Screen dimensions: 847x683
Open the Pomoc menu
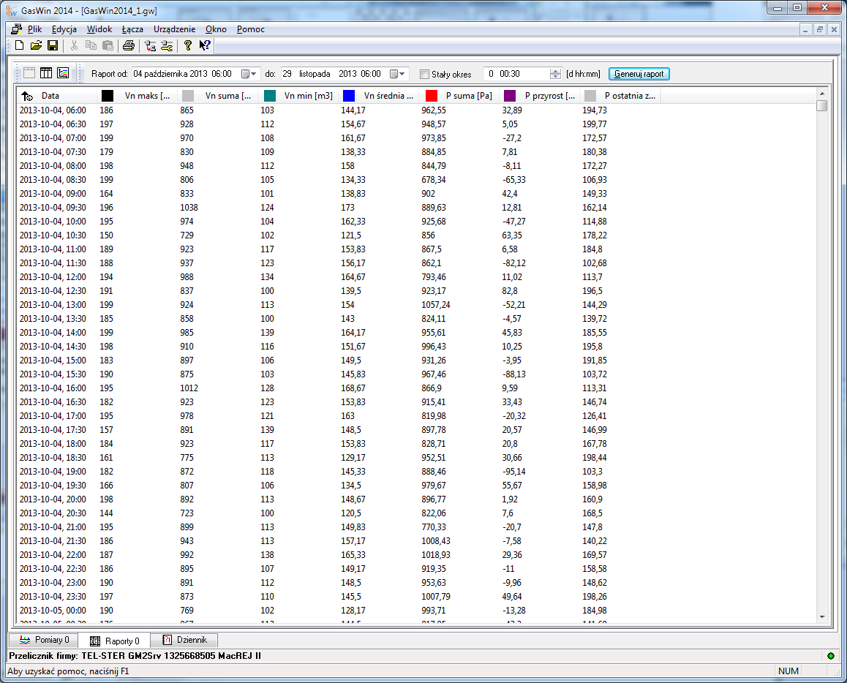251,29
